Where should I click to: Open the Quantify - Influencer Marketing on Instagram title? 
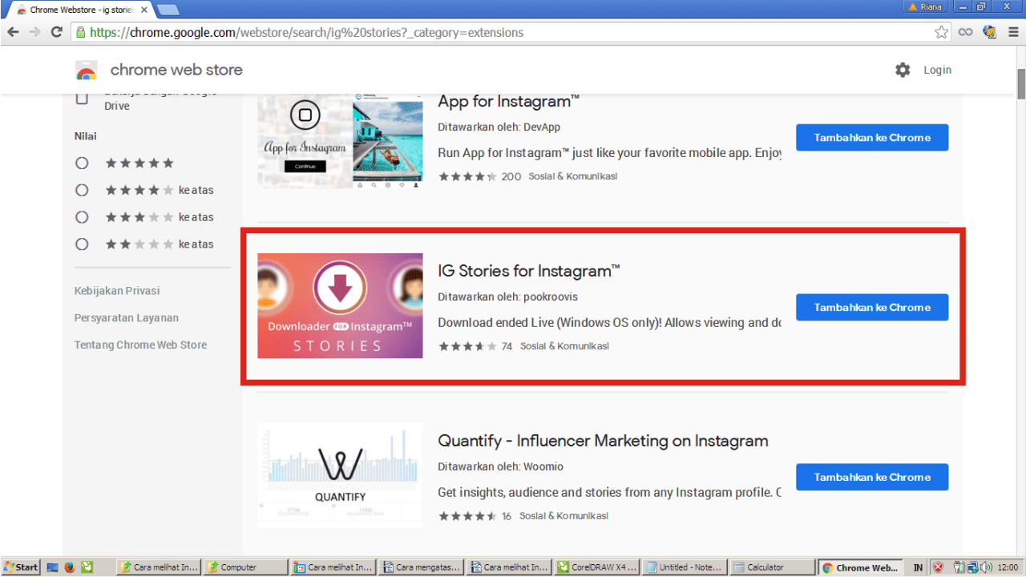(x=603, y=441)
